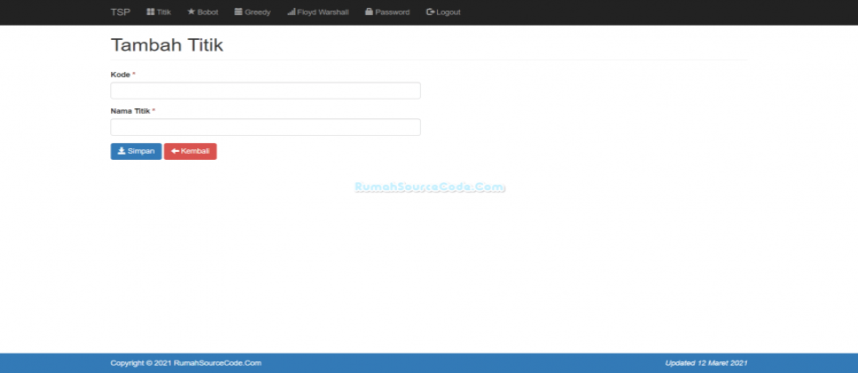Click the signal bars icon beside Floyd Warshall

(291, 12)
